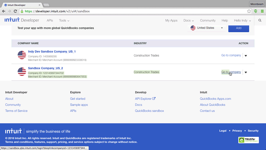
Task: Expand the Tools dropdown menu
Action: point(64,20)
